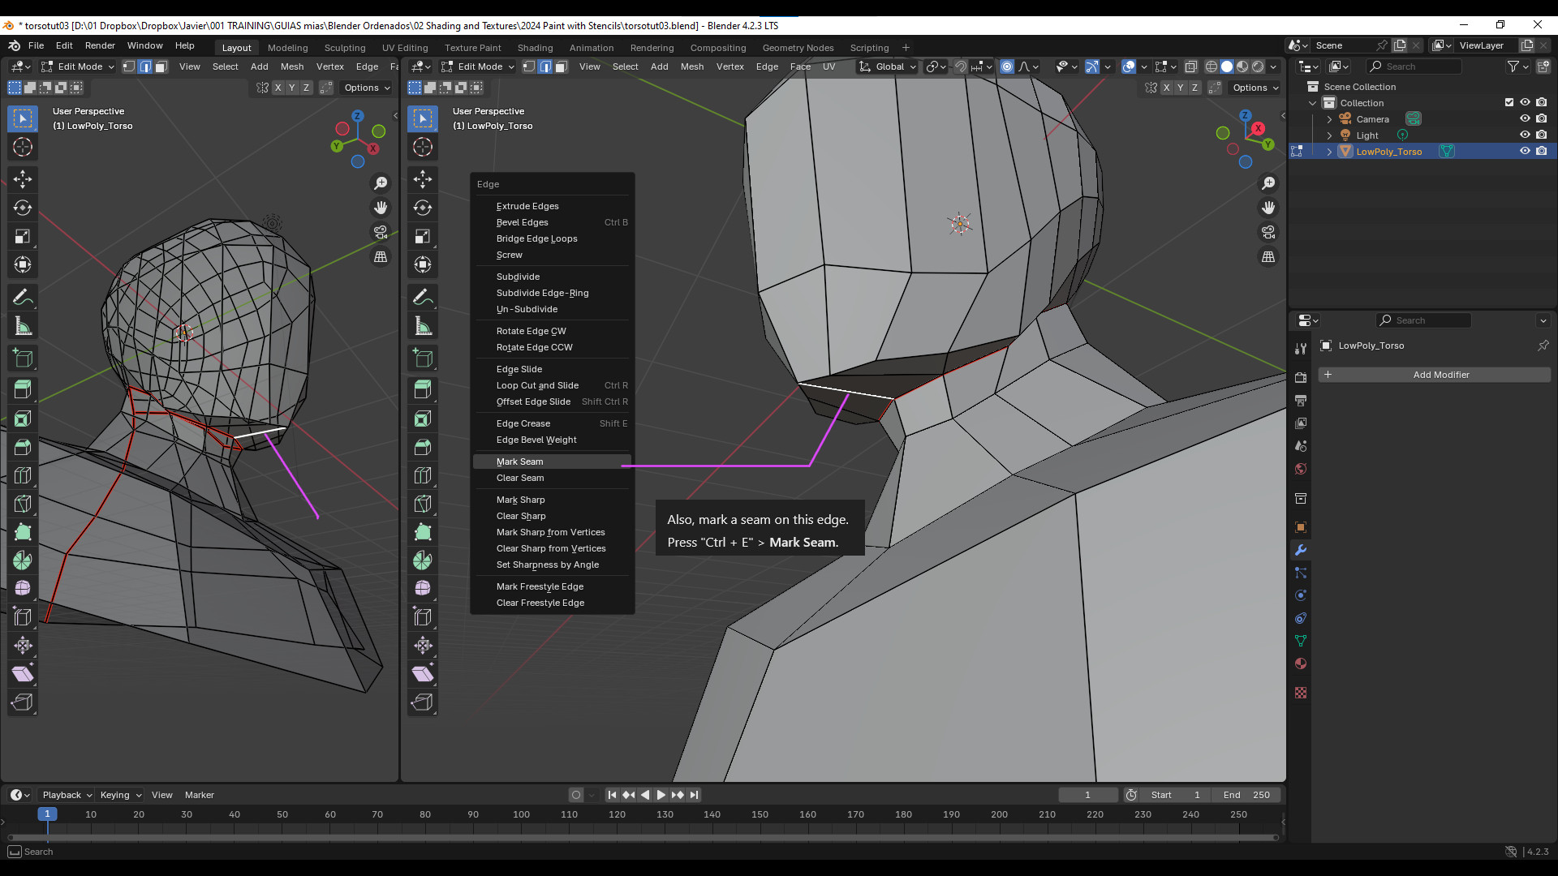Select the Annotate tool in right viewport
Image resolution: width=1558 pixels, height=876 pixels.
coord(423,297)
